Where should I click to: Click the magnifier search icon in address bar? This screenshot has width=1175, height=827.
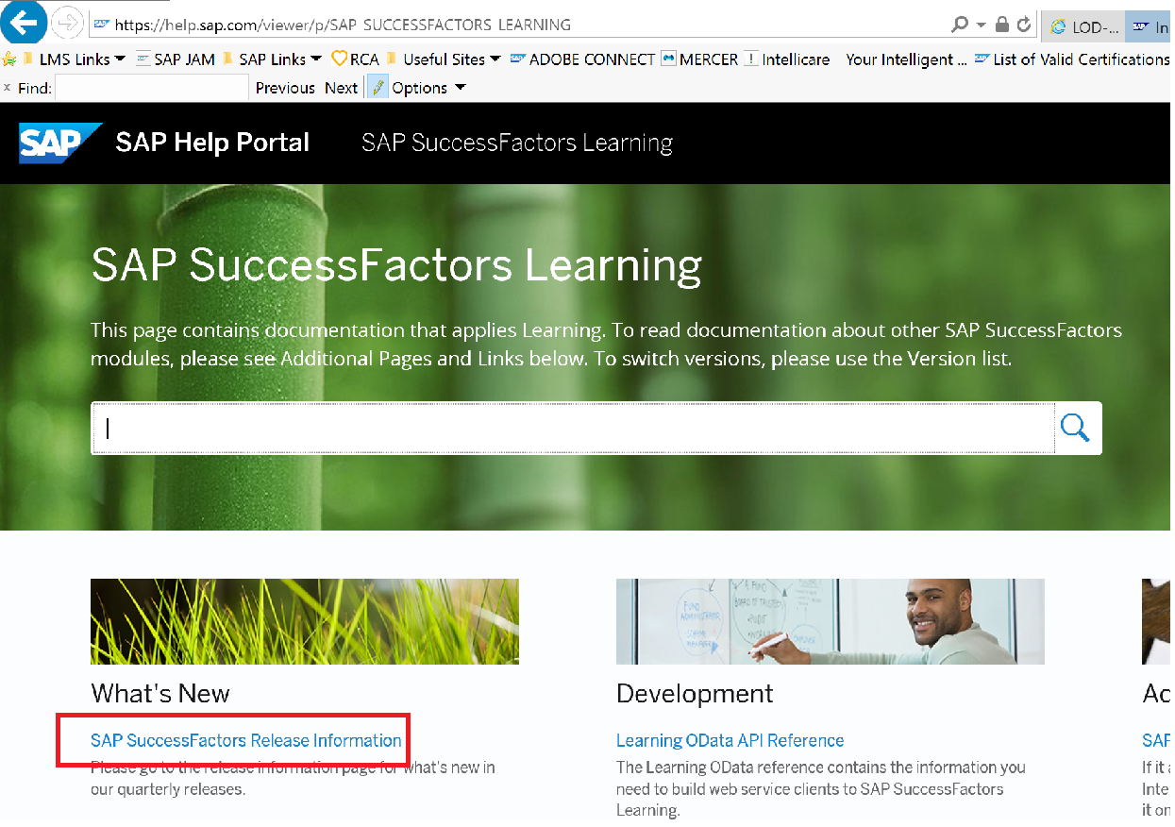(x=960, y=25)
